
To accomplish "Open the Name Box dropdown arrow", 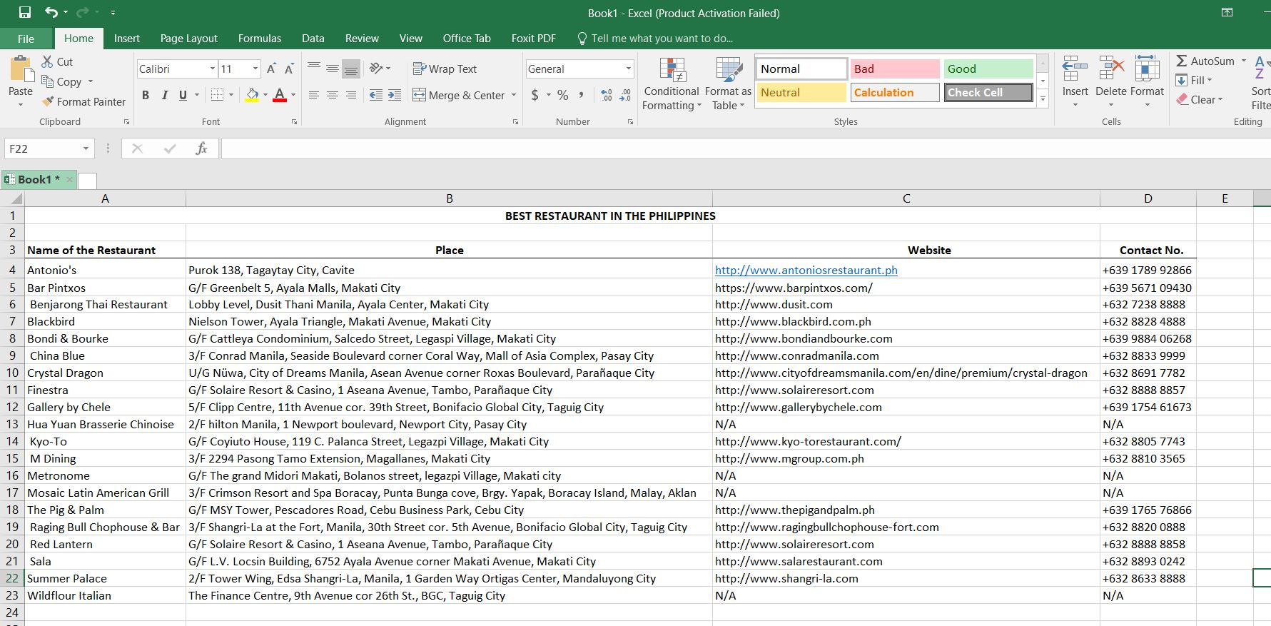I will [86, 148].
